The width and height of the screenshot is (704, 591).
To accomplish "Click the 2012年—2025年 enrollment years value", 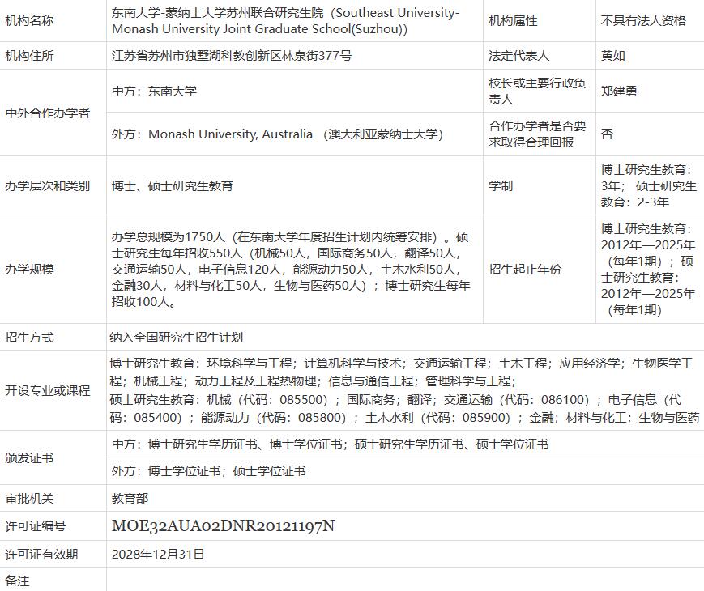I will [648, 270].
